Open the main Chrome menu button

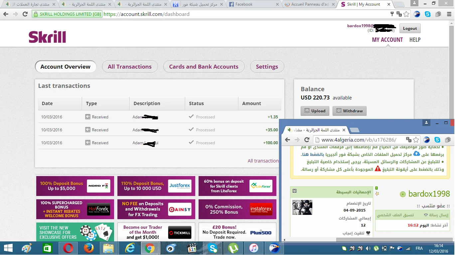pyautogui.click(x=448, y=14)
